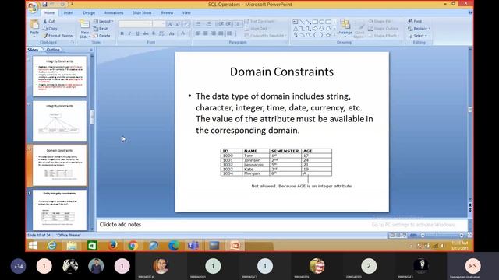The image size is (499, 280).
Task: Click the Paste icon in Clipboard group
Action: [x=34, y=25]
